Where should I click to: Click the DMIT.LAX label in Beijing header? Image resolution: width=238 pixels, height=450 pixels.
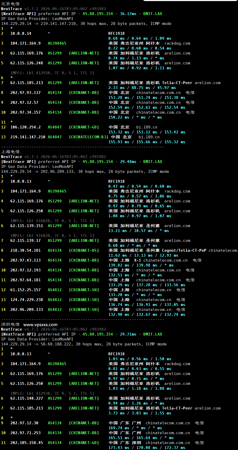153,14
